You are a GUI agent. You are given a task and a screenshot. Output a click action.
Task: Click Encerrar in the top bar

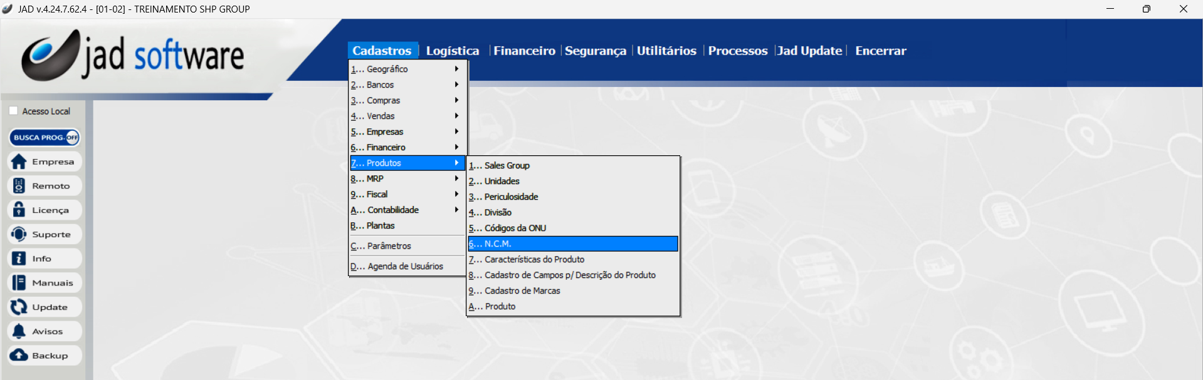click(880, 51)
